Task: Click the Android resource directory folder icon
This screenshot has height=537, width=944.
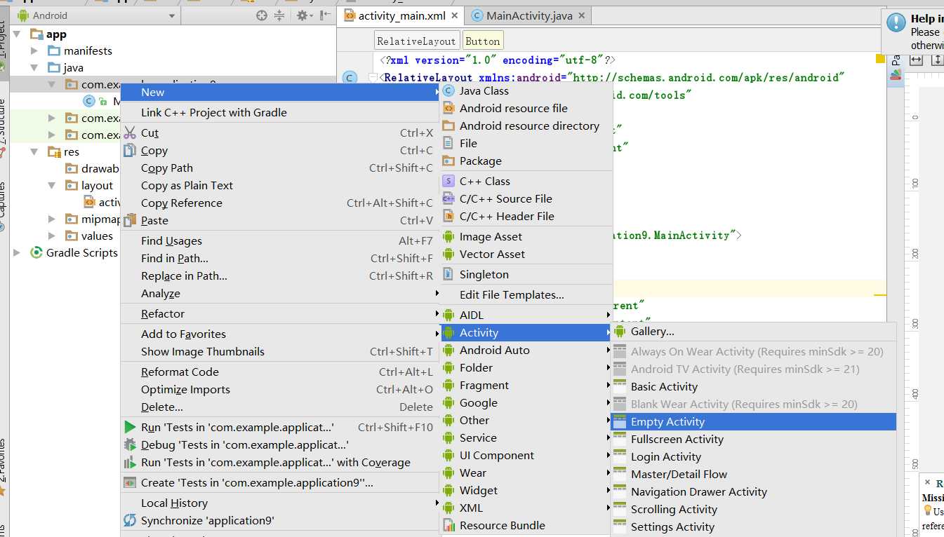Action: pyautogui.click(x=448, y=125)
